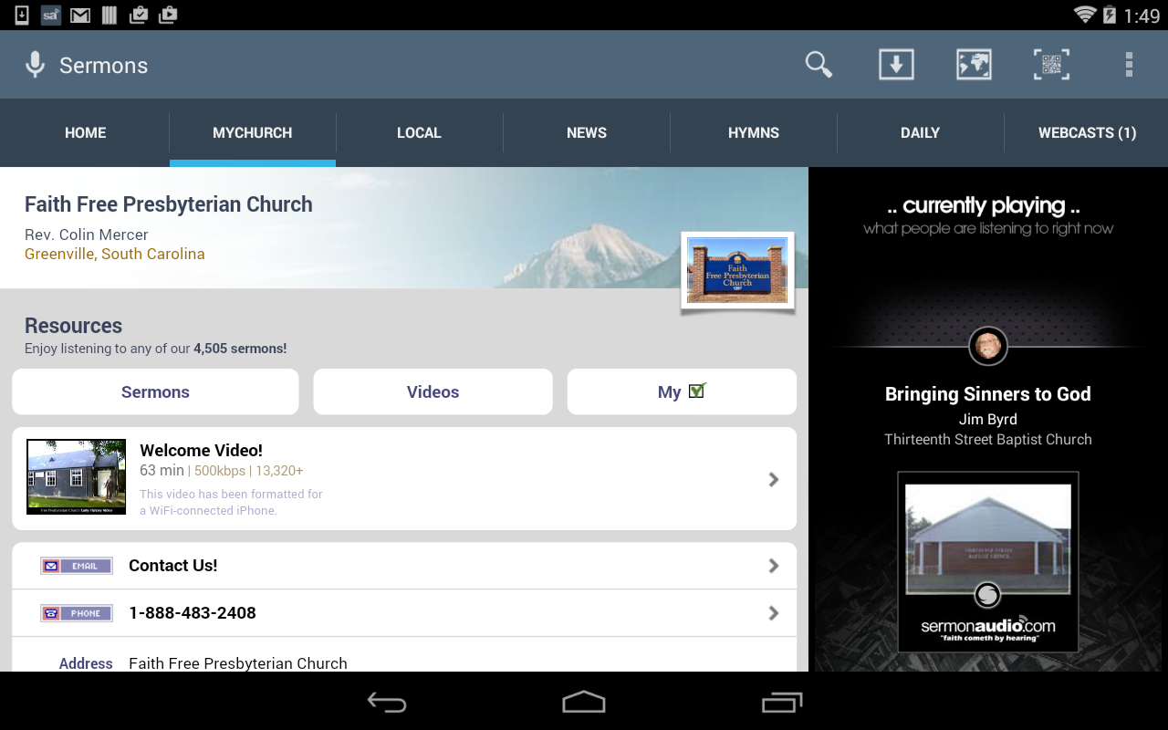Tap the Sermons microphone icon

[x=35, y=65]
